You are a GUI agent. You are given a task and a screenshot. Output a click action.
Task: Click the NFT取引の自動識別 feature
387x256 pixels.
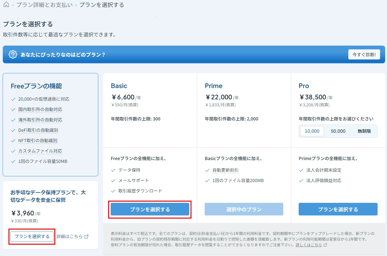point(38,141)
